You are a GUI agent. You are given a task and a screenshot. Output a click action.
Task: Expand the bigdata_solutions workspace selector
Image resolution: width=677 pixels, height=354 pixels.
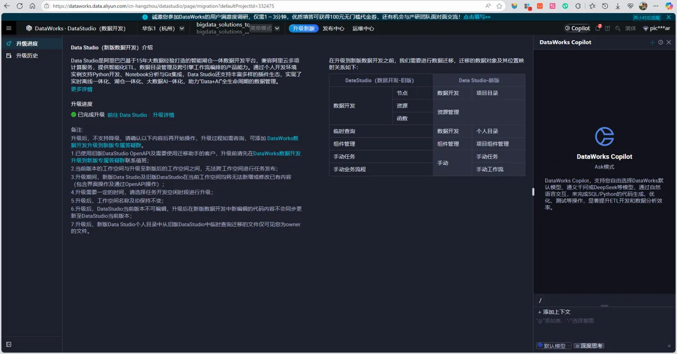[x=237, y=28]
